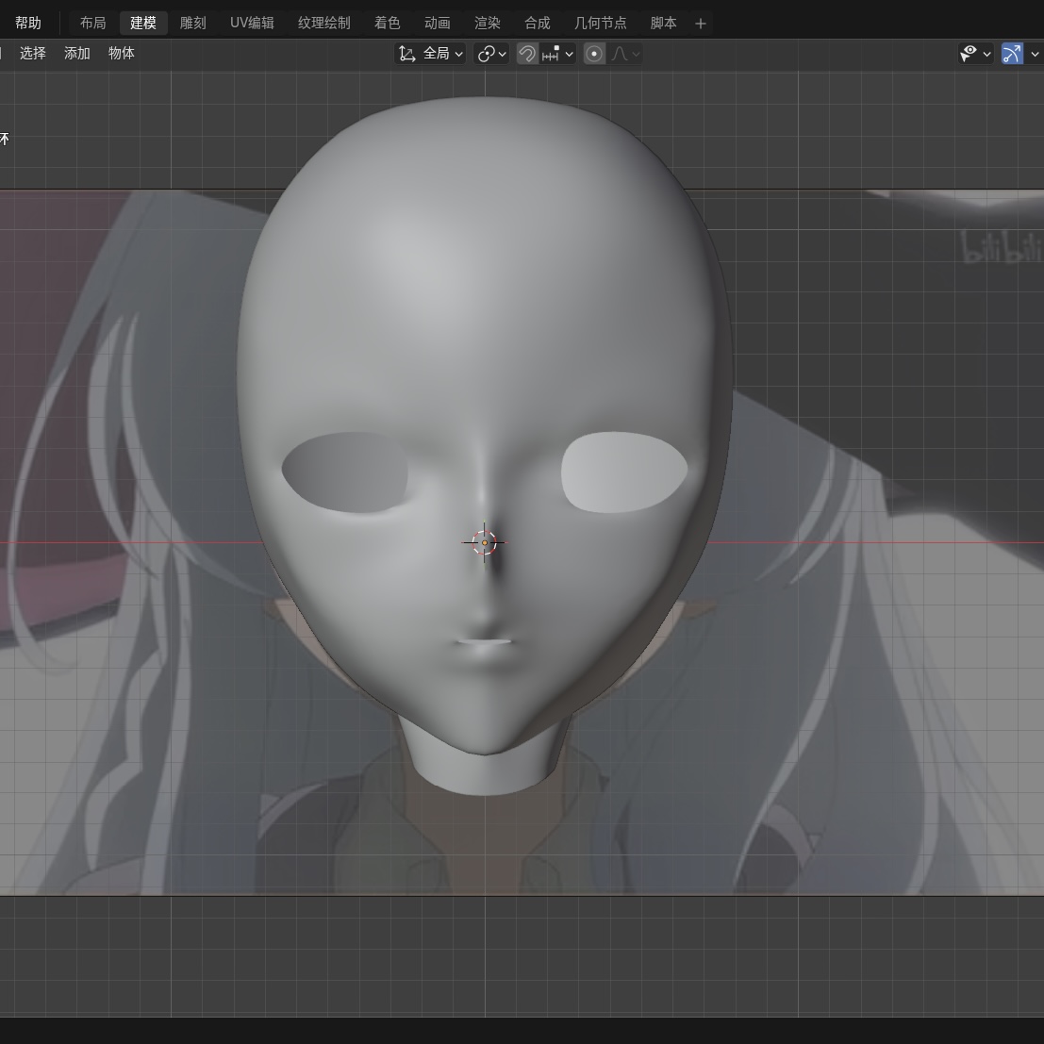Toggle the snapping magnet icon

[x=527, y=54]
